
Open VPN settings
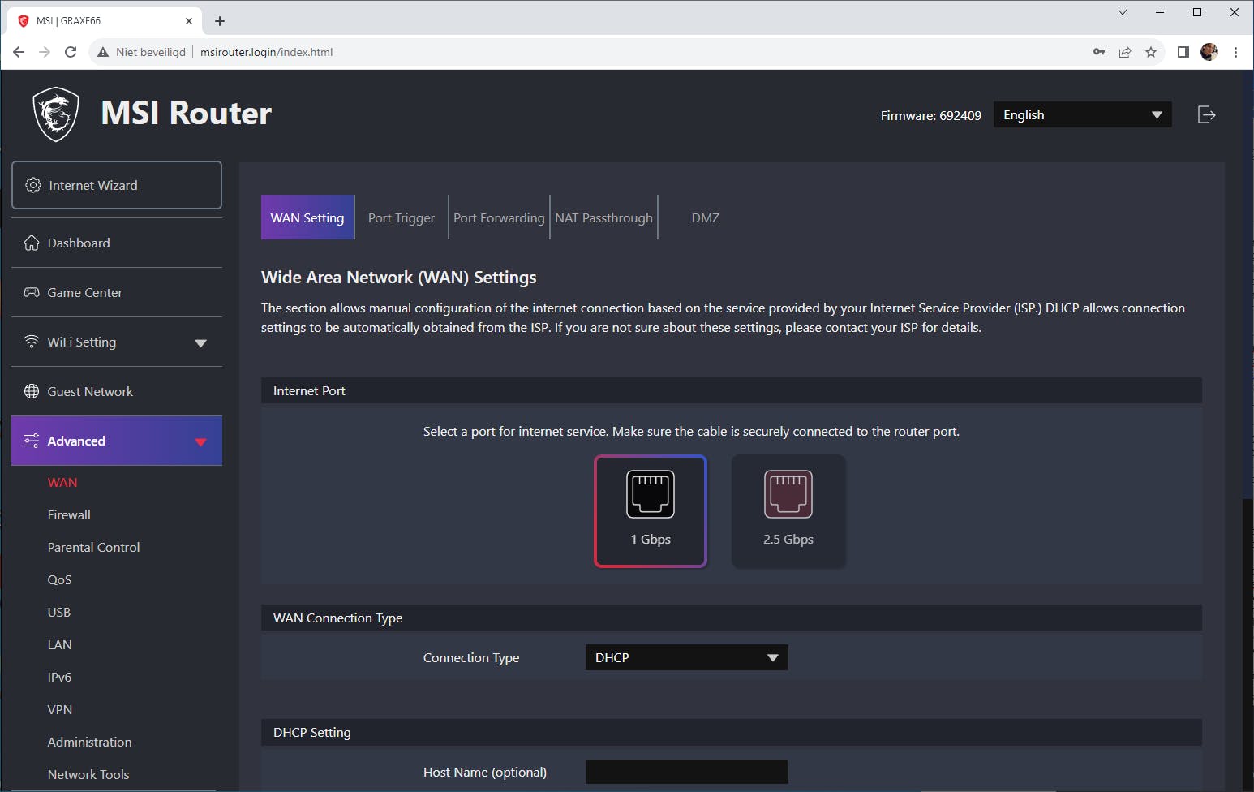pos(59,709)
